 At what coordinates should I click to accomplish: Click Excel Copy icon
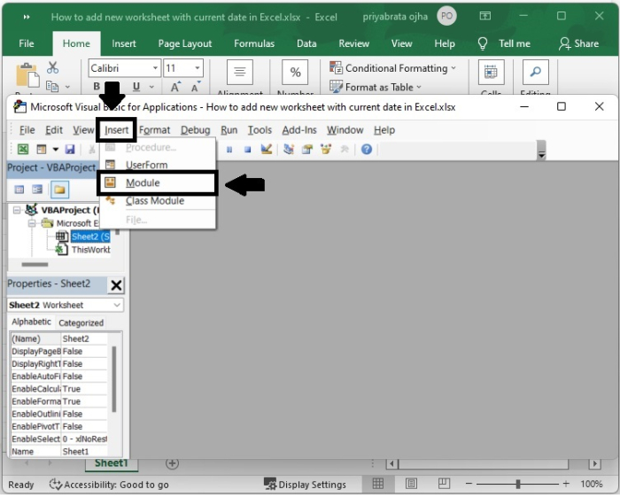coord(52,85)
